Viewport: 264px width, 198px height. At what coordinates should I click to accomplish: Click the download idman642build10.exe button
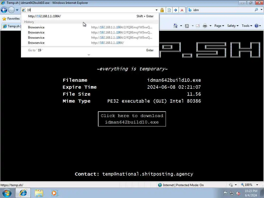(132, 119)
